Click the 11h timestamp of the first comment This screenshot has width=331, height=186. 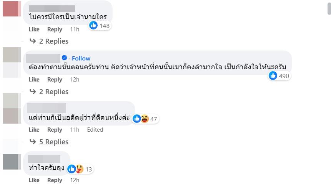[75, 29]
